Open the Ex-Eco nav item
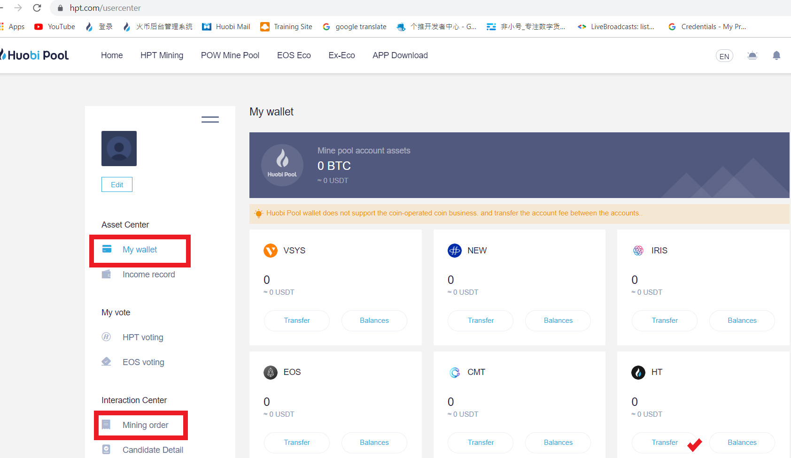 tap(341, 55)
